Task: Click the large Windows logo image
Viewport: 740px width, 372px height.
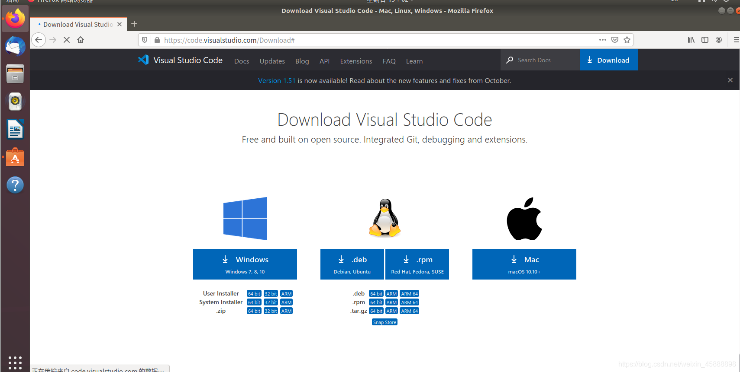Action: pyautogui.click(x=245, y=219)
